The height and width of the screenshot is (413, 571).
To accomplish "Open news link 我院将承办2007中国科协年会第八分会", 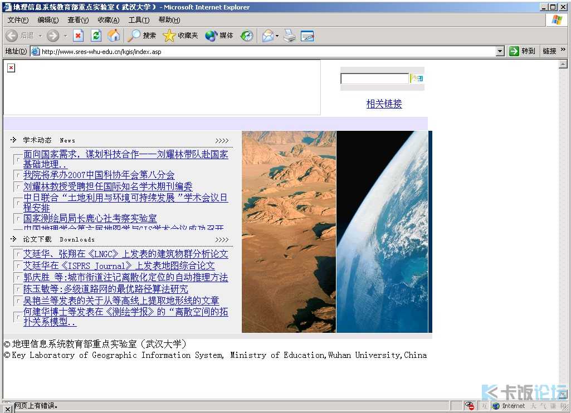I will coord(99,175).
